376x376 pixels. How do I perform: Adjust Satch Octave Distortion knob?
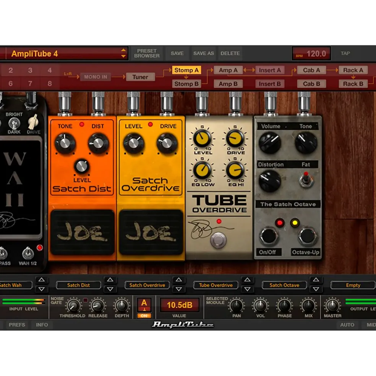270,181
